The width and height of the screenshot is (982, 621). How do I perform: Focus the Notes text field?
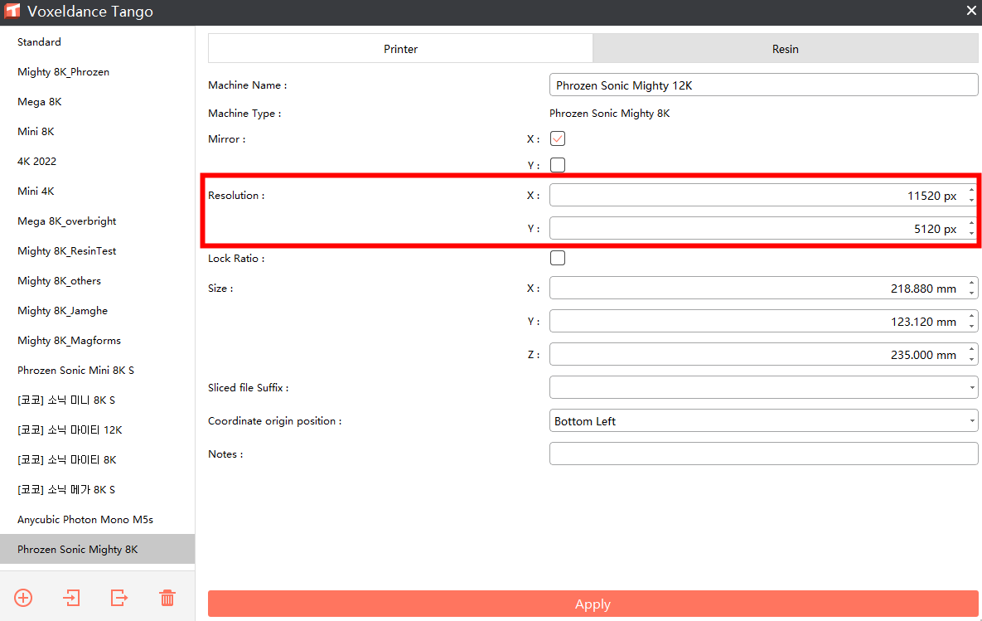click(763, 454)
